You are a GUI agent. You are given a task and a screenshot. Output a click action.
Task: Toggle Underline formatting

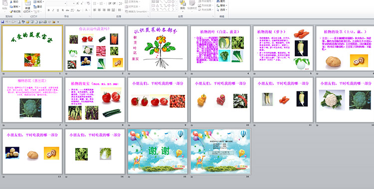[58, 10]
